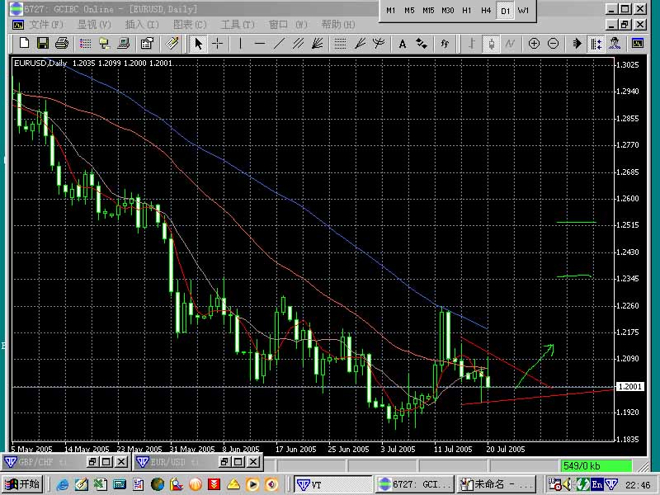Screen dimensions: 660x495
Task: Click the EURUSD,Daily chart header text
Action: 40,64
